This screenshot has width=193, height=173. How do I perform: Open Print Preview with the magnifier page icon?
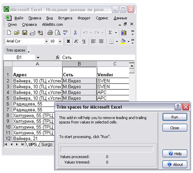[x=58, y=33]
